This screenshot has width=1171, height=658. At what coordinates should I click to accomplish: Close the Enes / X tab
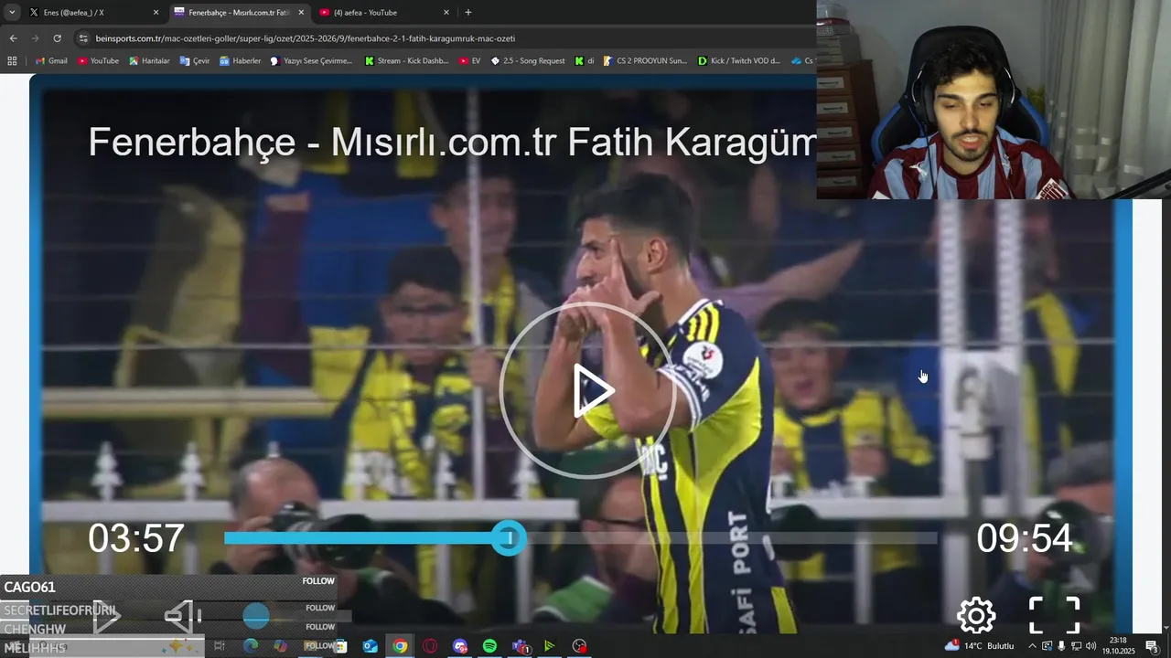156,13
